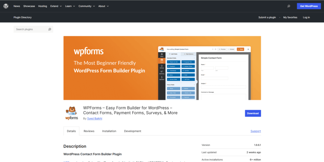Click the Description heading text
This screenshot has width=324, height=162.
click(x=75, y=146)
